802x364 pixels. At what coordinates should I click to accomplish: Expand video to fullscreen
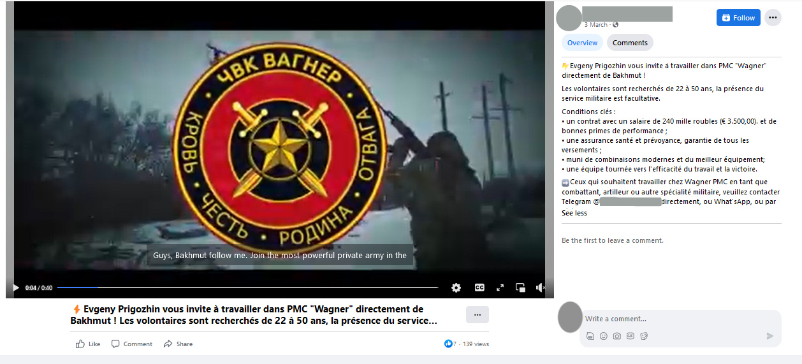tap(500, 288)
